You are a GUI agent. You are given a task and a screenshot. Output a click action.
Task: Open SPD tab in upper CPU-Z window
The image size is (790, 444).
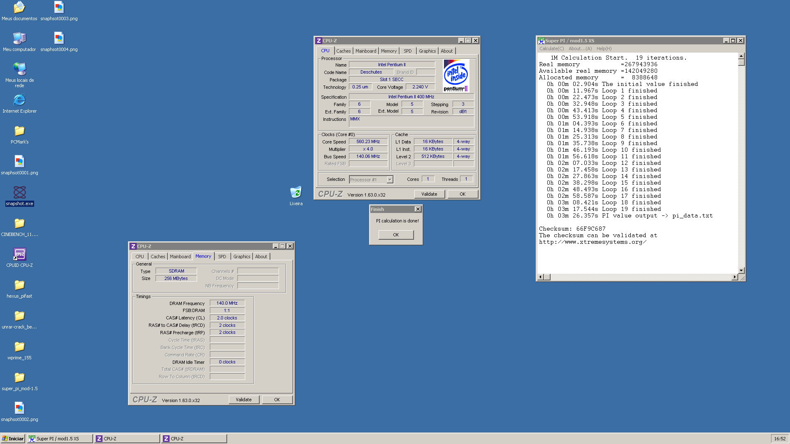407,51
